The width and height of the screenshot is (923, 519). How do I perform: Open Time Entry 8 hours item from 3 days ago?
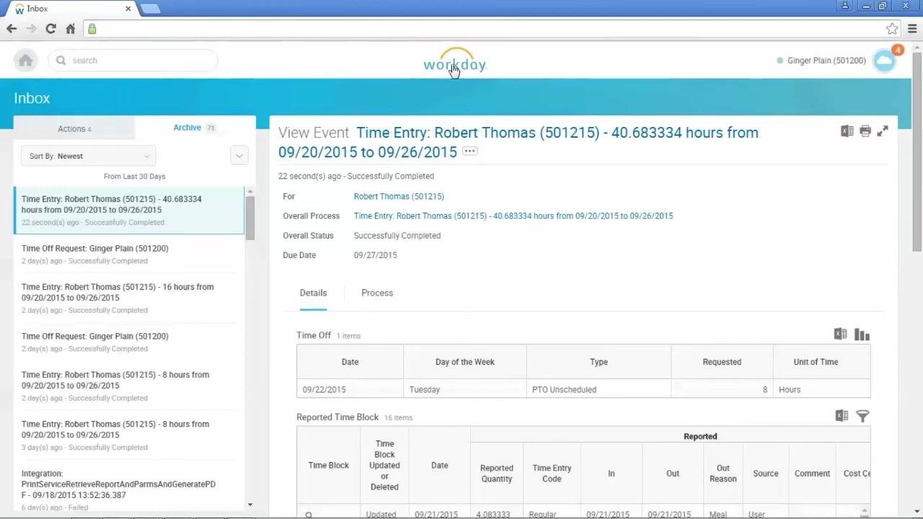tap(129, 435)
